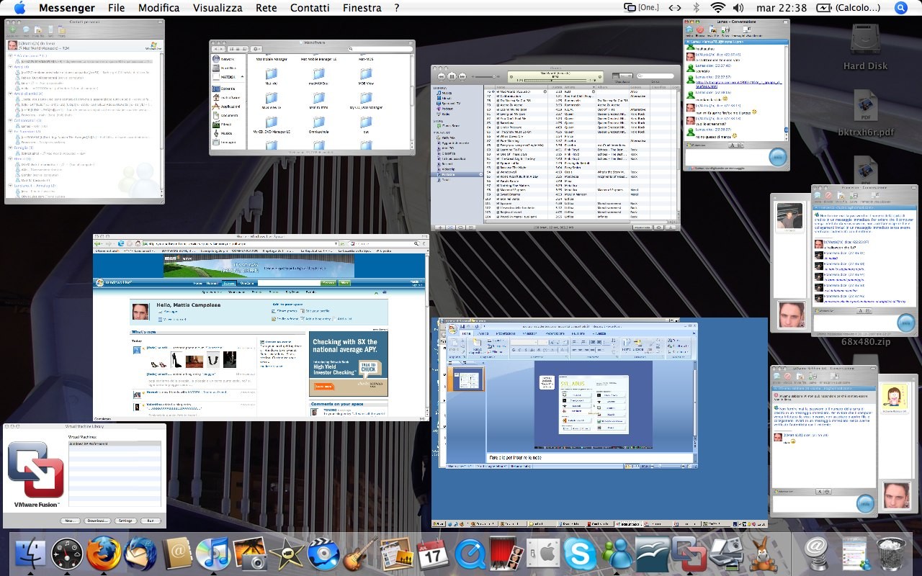Viewport: 922px width, 576px height.
Task: Uncheck the "Wonderwall" song checkbox
Action: coord(498,172)
